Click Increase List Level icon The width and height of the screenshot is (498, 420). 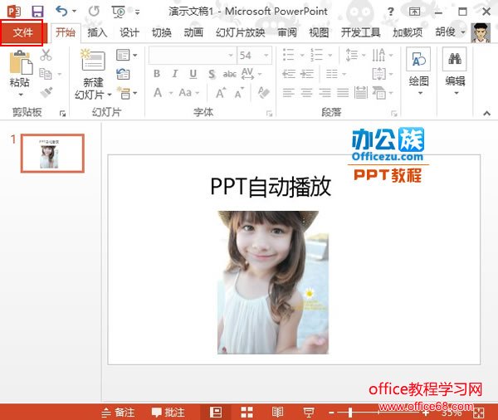pyautogui.click(x=307, y=74)
